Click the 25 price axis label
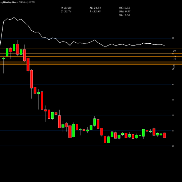Viewport: 182px width, 182px height. pos(173,131)
